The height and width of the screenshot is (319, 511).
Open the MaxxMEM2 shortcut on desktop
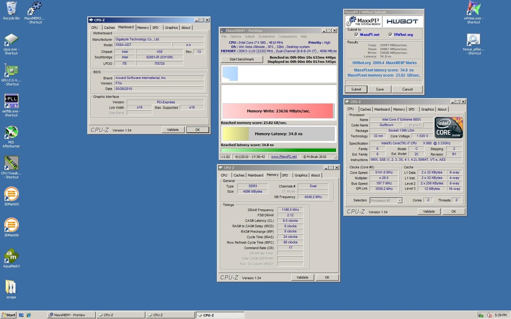34,9
